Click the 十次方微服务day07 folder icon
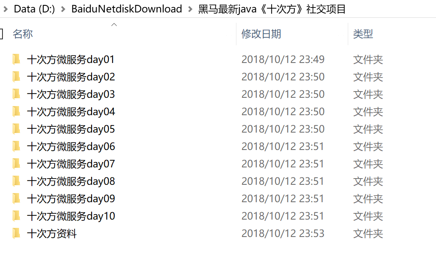Viewport: 436px width, 266px height. click(x=17, y=164)
